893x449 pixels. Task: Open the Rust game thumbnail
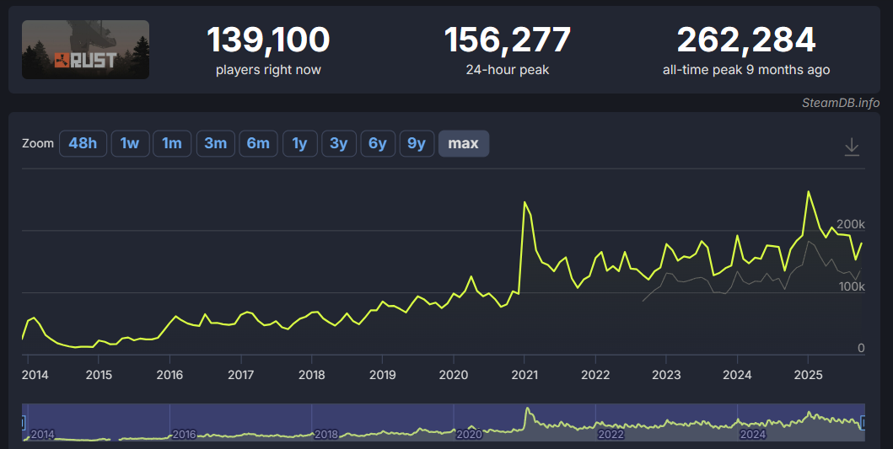[x=85, y=50]
